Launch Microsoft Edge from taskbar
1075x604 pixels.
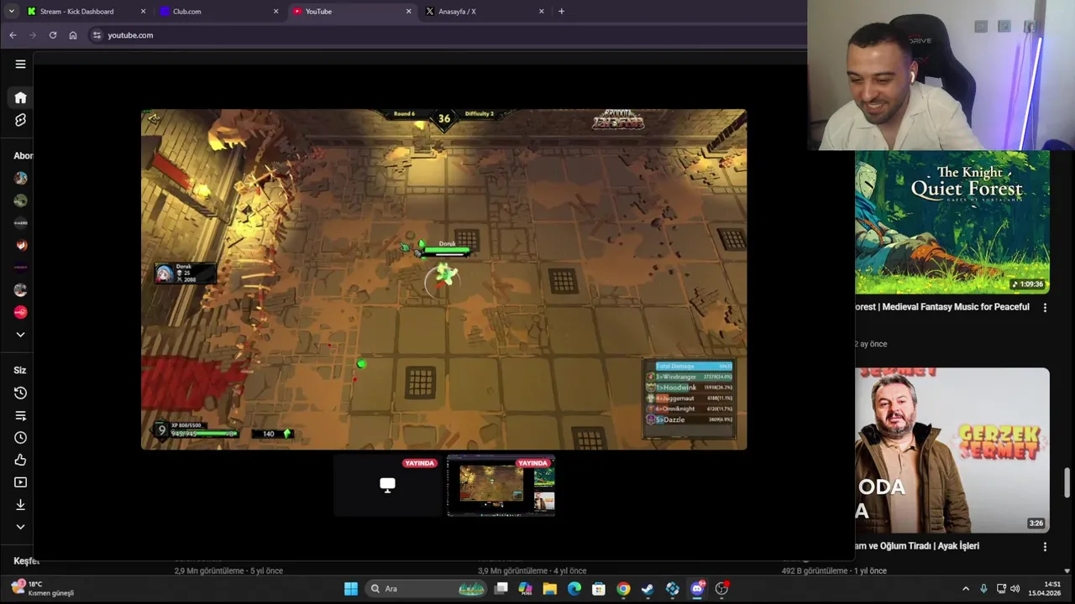point(574,589)
